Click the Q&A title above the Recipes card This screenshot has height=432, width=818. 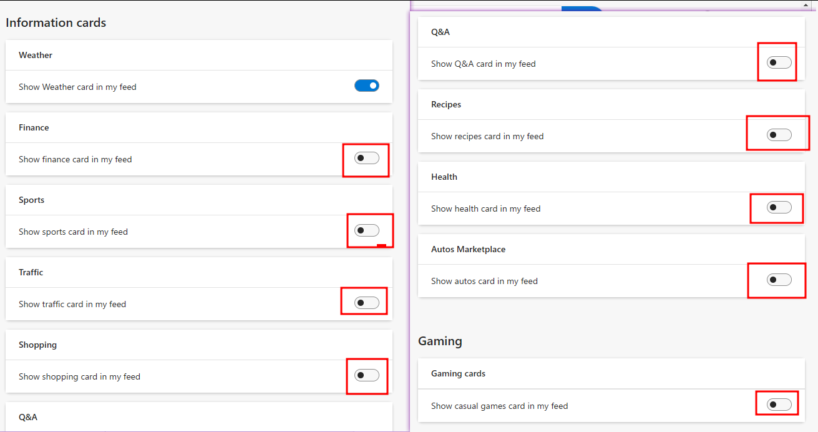pyautogui.click(x=441, y=32)
